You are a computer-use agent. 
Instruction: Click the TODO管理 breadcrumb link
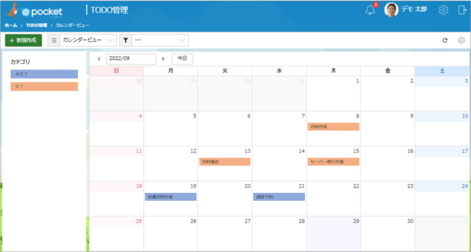pos(36,26)
